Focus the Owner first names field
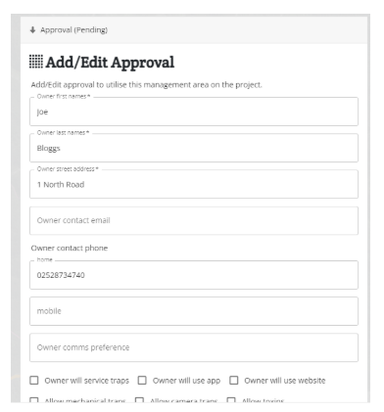 click(x=194, y=112)
